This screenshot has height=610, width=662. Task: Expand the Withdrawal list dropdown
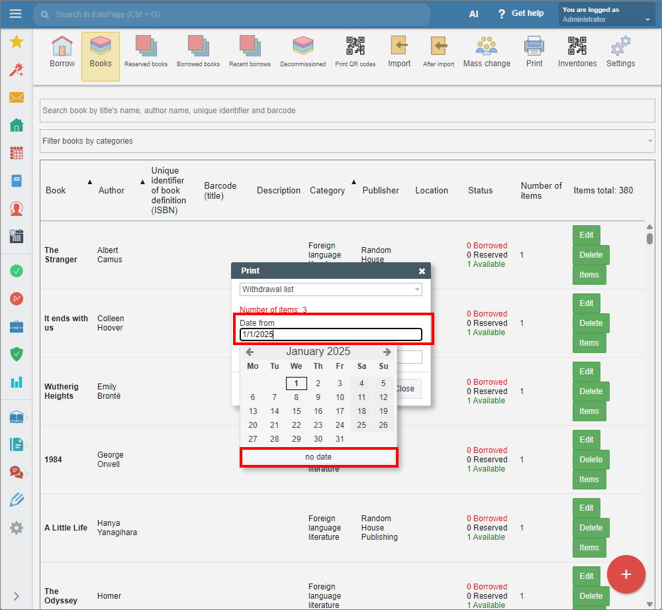330,289
